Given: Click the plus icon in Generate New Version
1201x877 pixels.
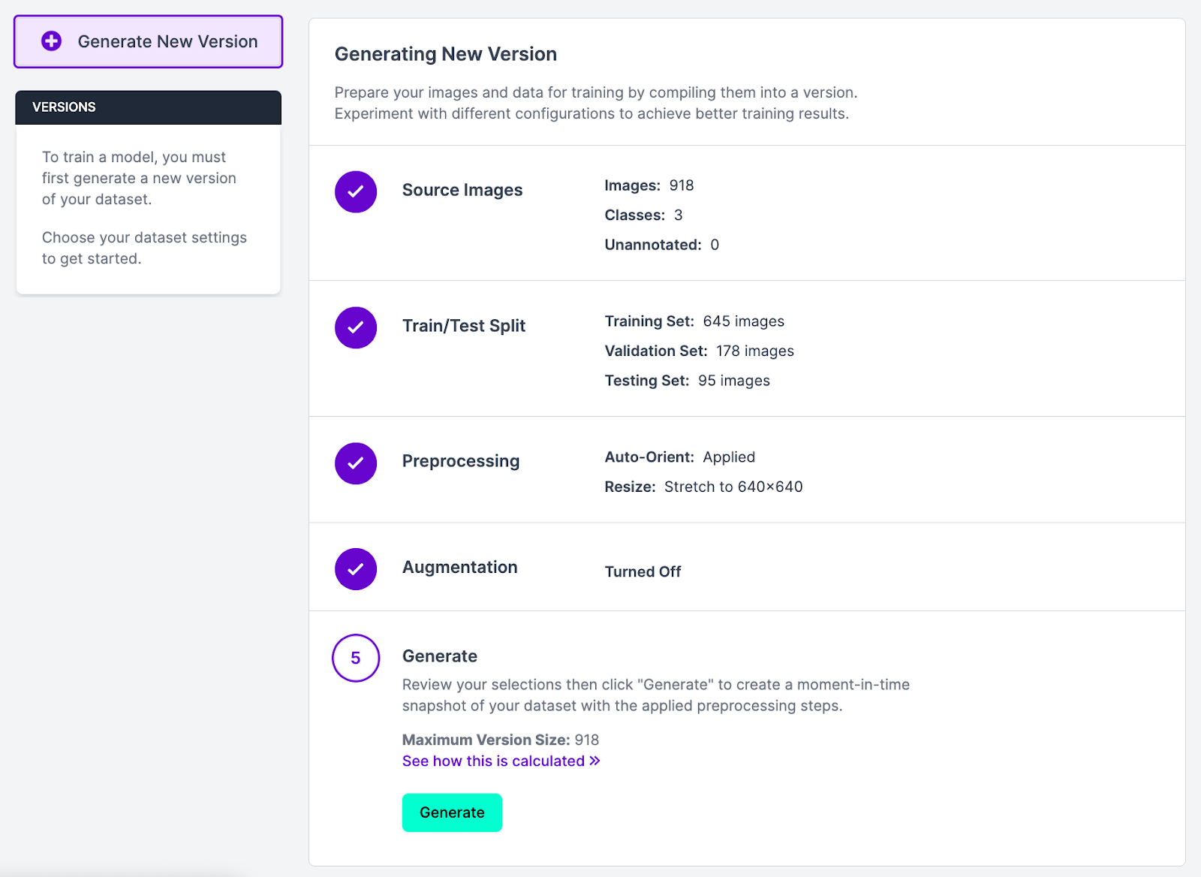Looking at the screenshot, I should 51,41.
